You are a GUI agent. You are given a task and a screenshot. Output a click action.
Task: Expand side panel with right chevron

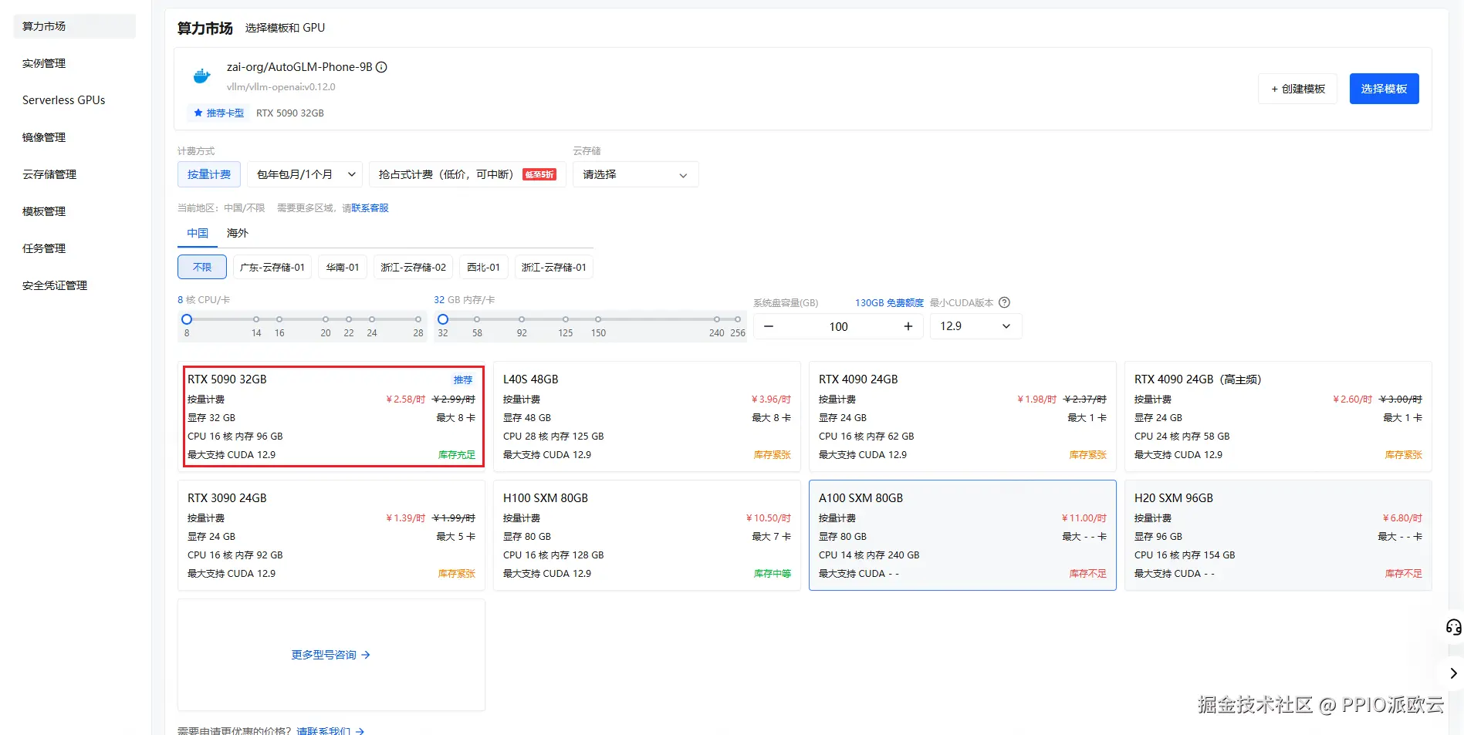(1453, 673)
